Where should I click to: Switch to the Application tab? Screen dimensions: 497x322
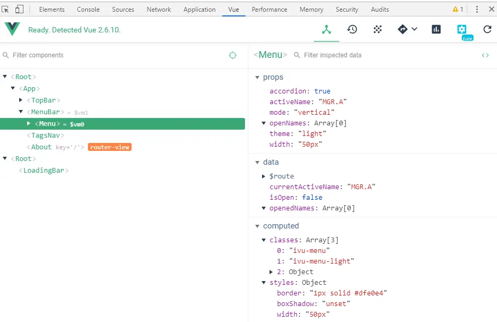(x=199, y=10)
